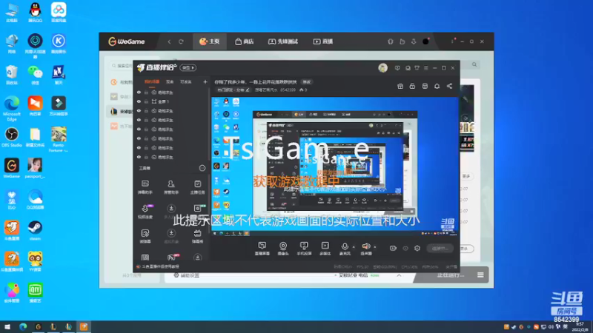This screenshot has height=333, width=593.
Task: Switch to WeGame 先锋测试 tab
Action: pos(283,41)
